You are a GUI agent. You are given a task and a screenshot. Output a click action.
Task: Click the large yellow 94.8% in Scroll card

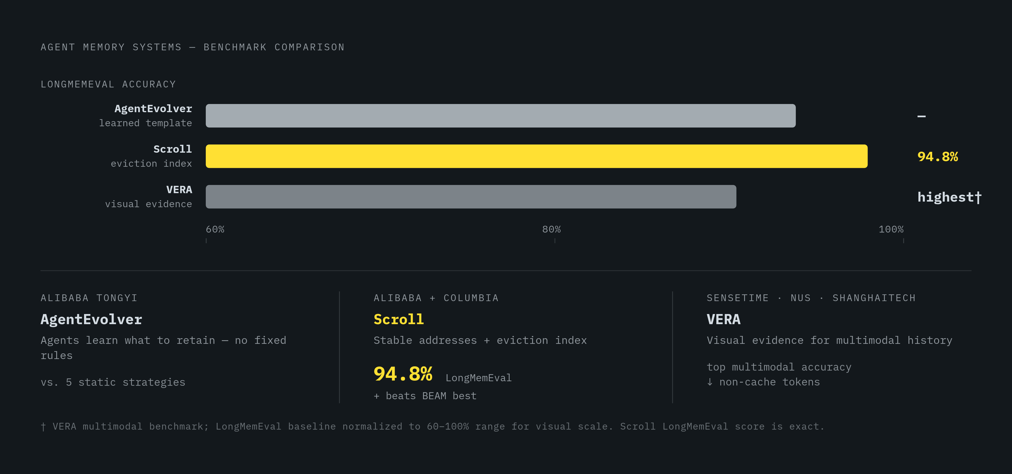point(403,373)
